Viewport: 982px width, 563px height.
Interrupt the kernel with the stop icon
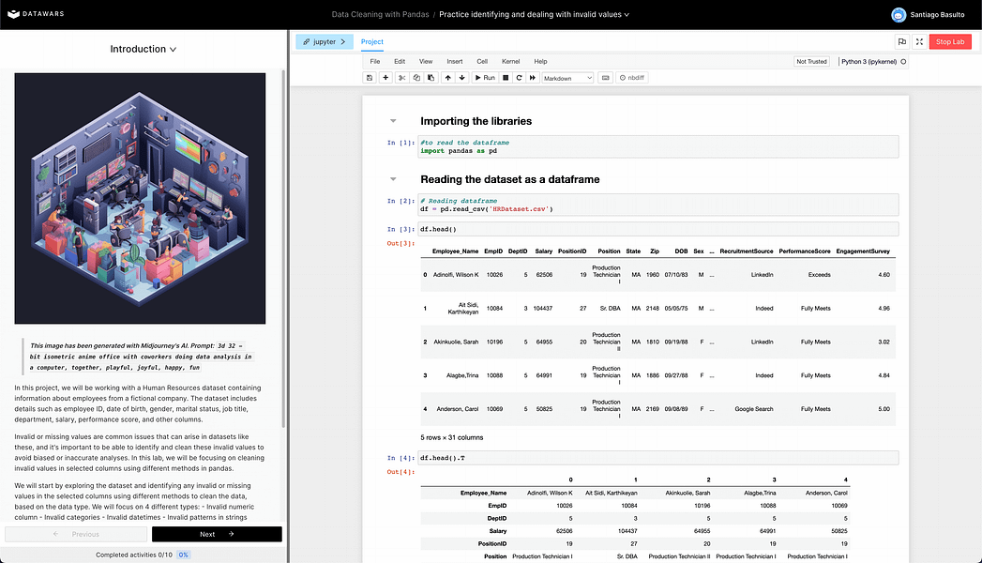pos(506,77)
